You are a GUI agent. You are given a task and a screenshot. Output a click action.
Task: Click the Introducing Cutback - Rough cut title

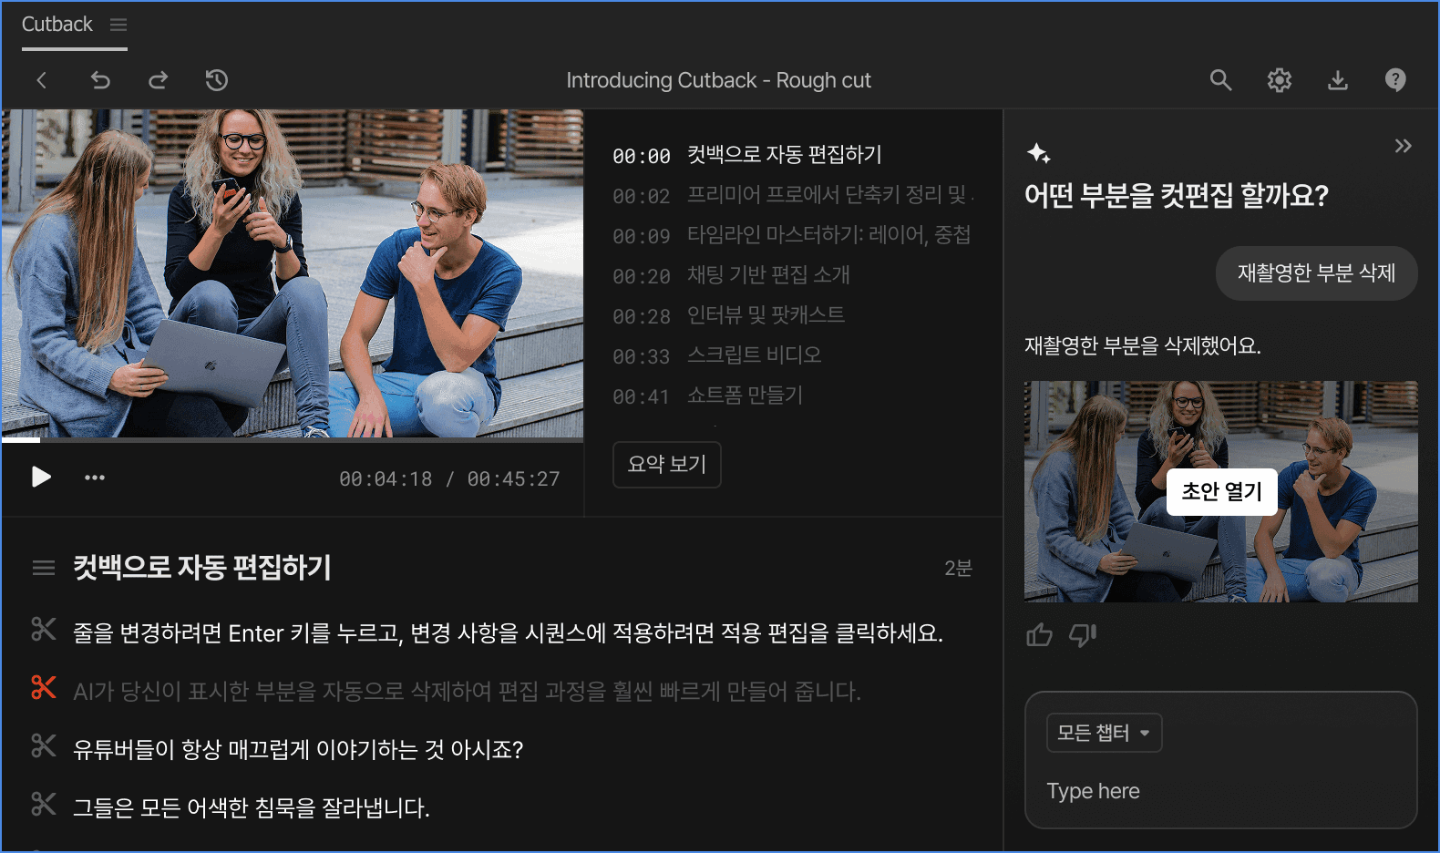(719, 80)
